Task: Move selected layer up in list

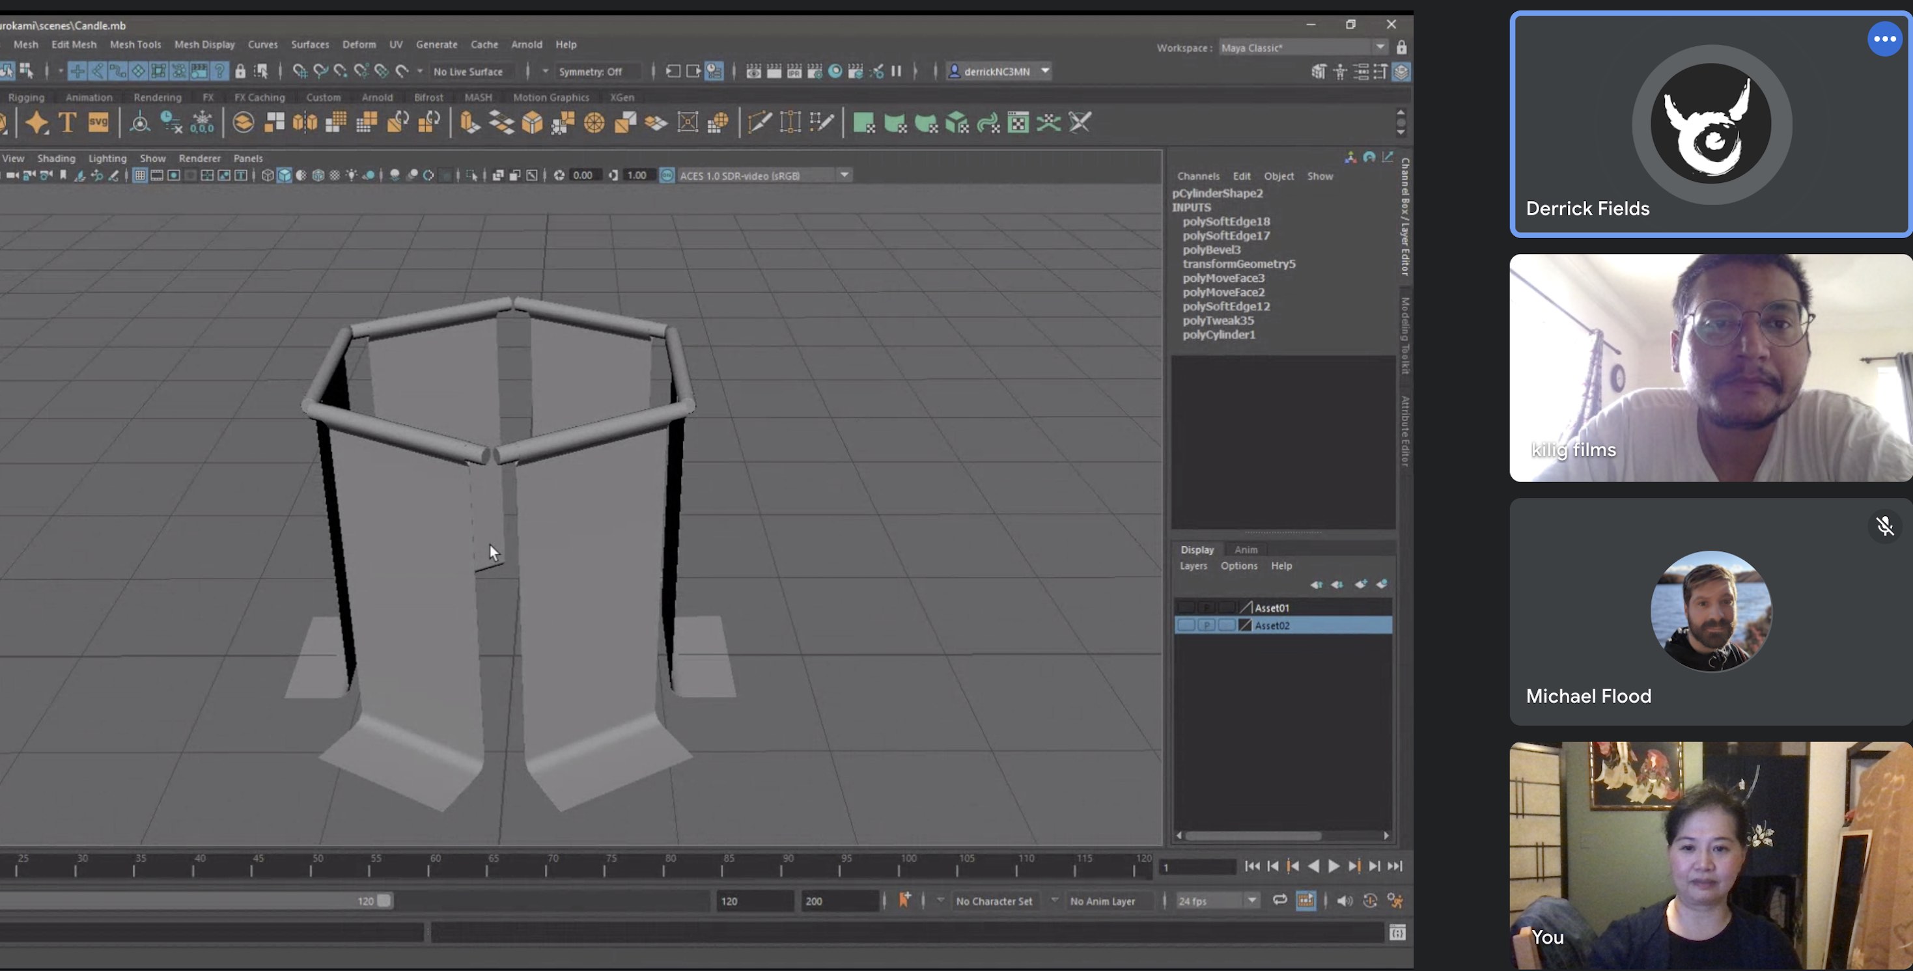Action: (1316, 584)
